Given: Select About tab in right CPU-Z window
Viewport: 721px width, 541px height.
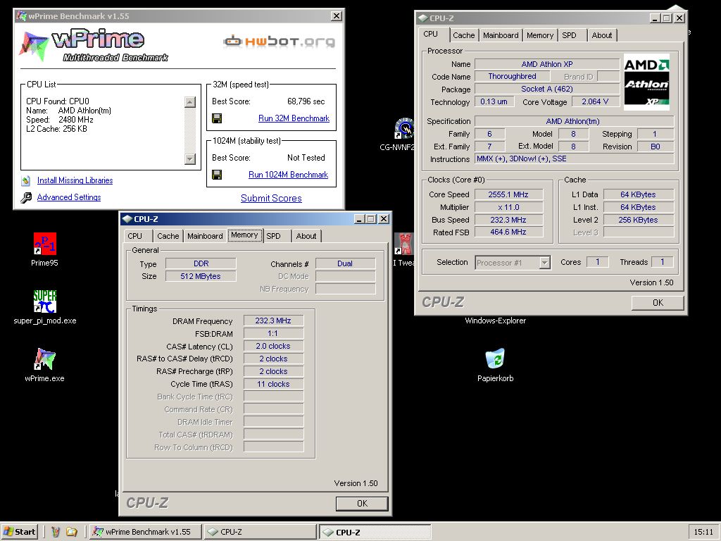Looking at the screenshot, I should tap(602, 35).
